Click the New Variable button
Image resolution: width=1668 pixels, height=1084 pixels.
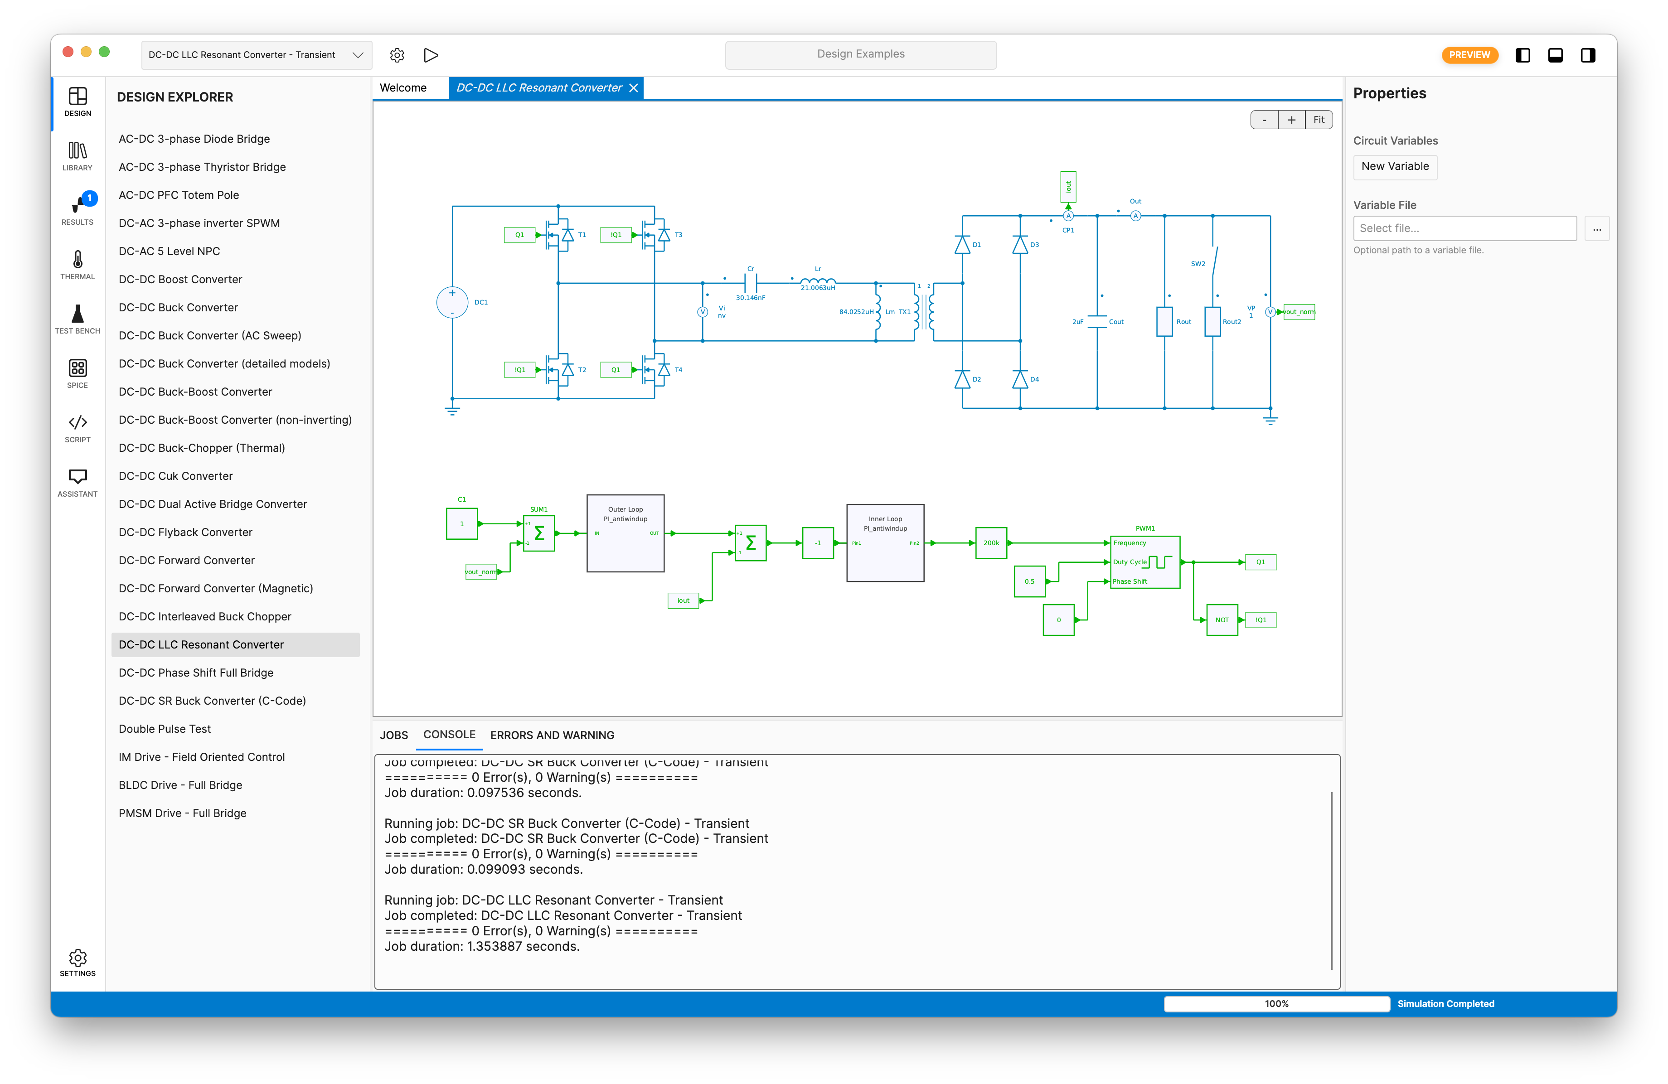tap(1395, 167)
